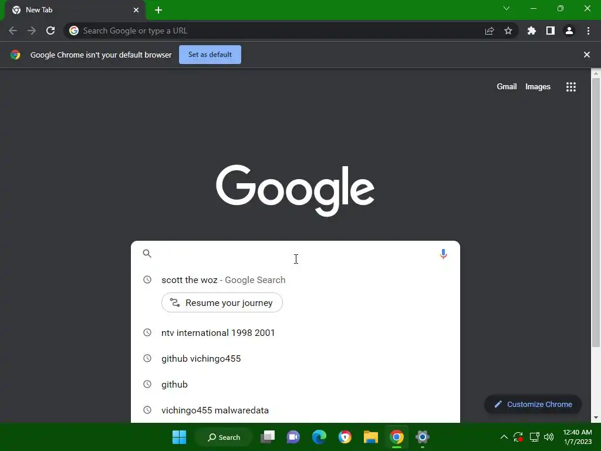Open the shield browser icon on taskbar
The height and width of the screenshot is (451, 601).
(345, 437)
